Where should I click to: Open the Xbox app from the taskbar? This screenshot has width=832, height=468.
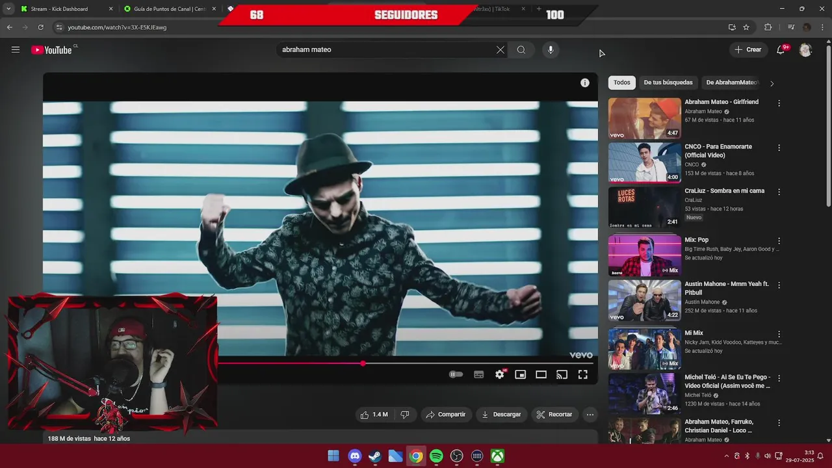pos(497,456)
